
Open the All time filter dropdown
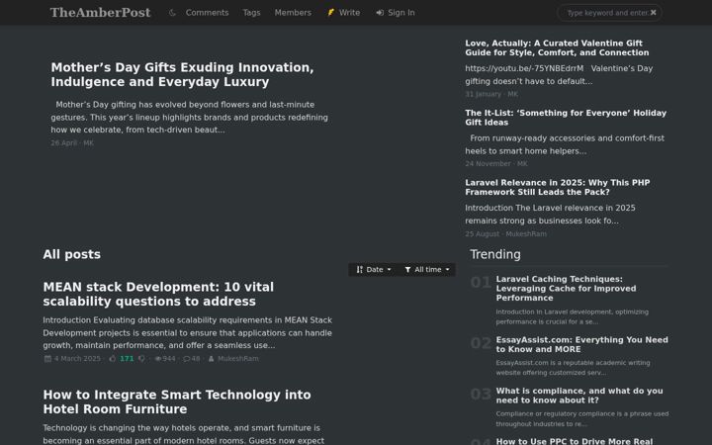[427, 270]
